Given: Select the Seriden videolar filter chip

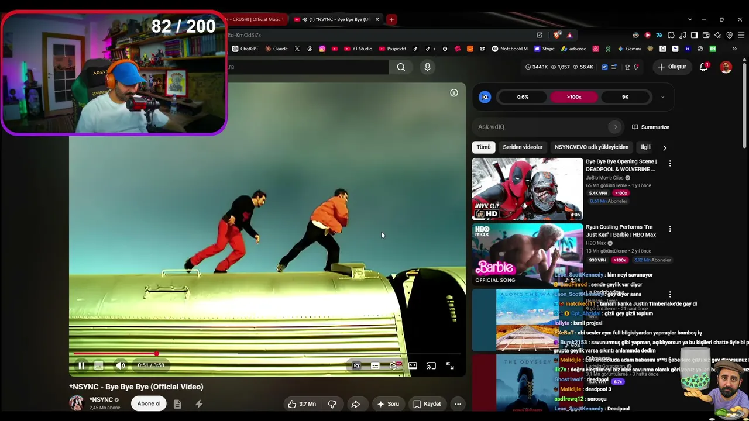Looking at the screenshot, I should pyautogui.click(x=523, y=147).
